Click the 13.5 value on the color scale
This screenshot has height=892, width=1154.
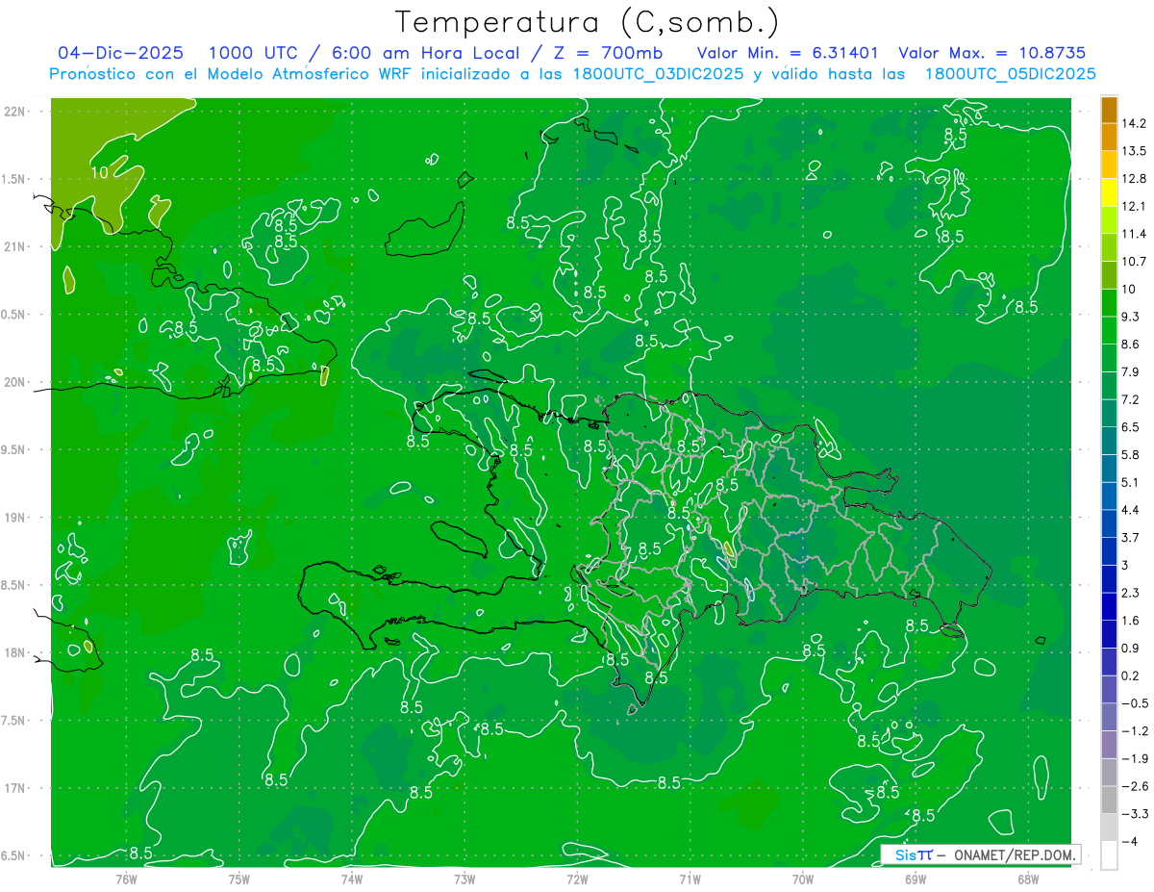pos(1133,150)
